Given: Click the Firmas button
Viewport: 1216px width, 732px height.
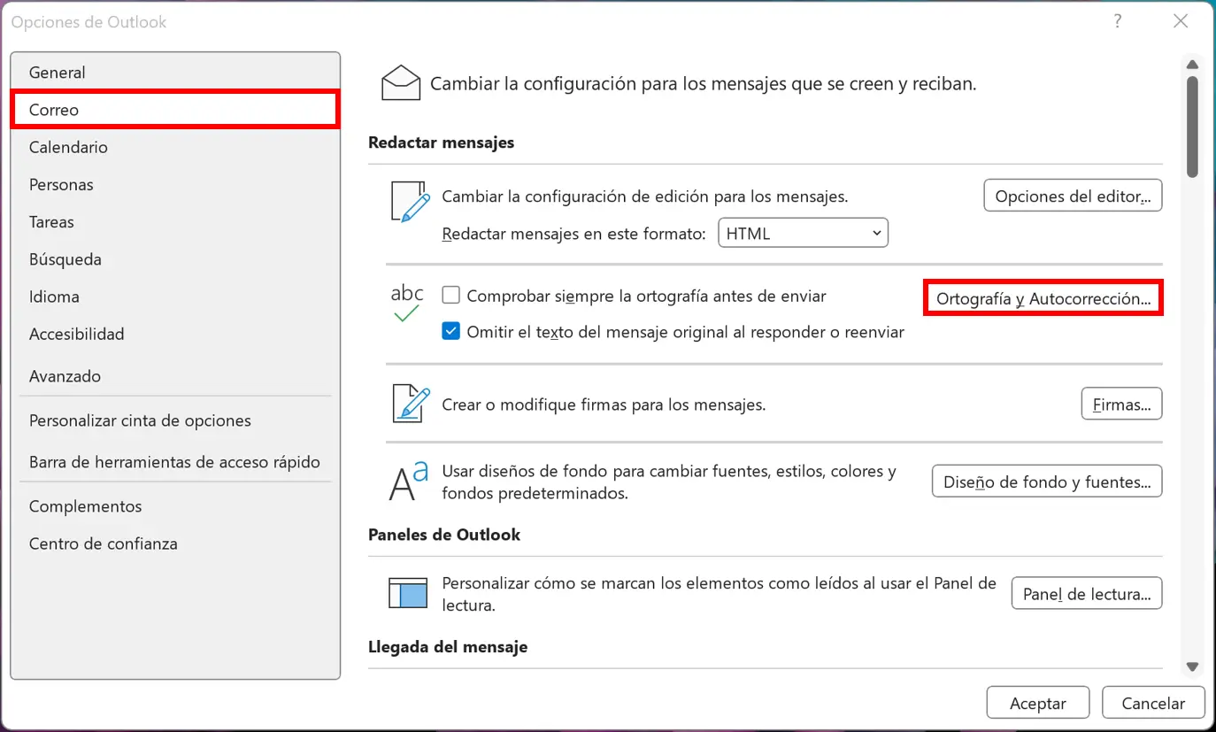Looking at the screenshot, I should [x=1121, y=405].
